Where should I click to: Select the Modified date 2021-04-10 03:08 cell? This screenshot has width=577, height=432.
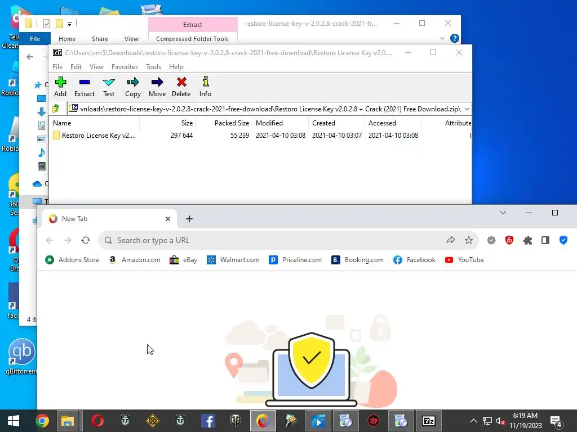tap(281, 135)
